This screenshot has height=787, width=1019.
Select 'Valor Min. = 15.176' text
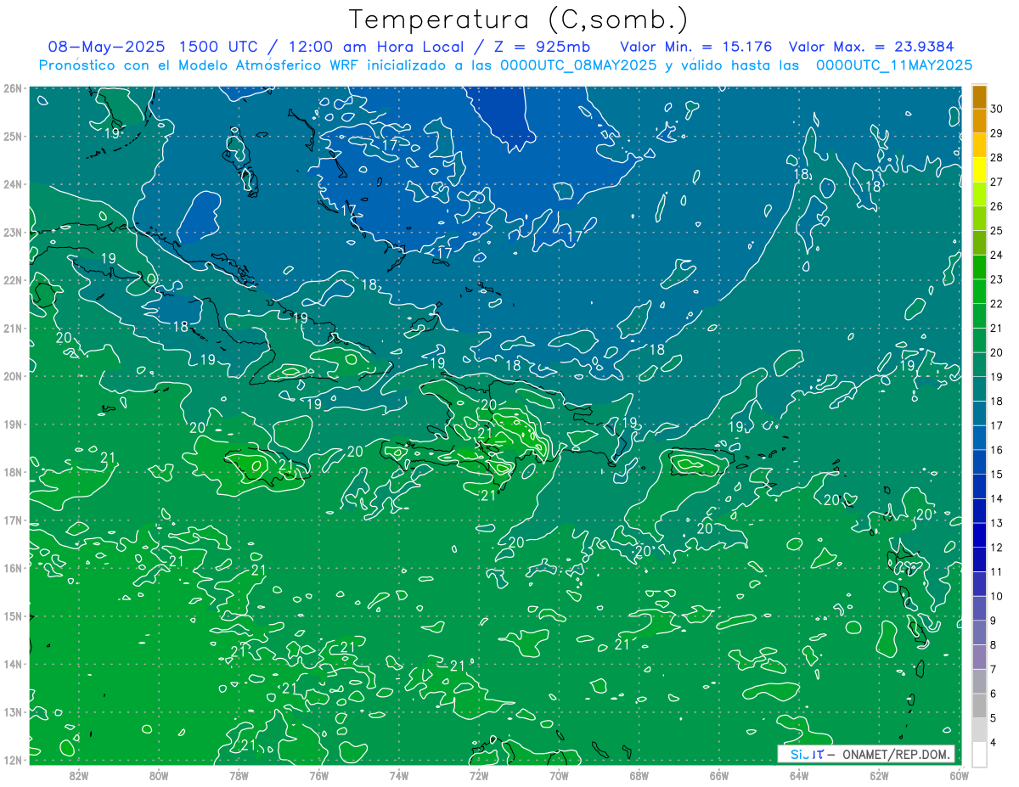[x=697, y=47]
